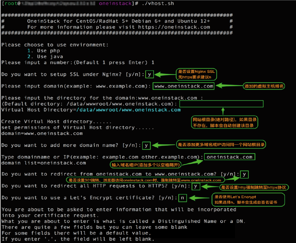Click the "domain=www.oneinstack.com" output line
The height and width of the screenshot is (243, 296).
[x=42, y=133]
